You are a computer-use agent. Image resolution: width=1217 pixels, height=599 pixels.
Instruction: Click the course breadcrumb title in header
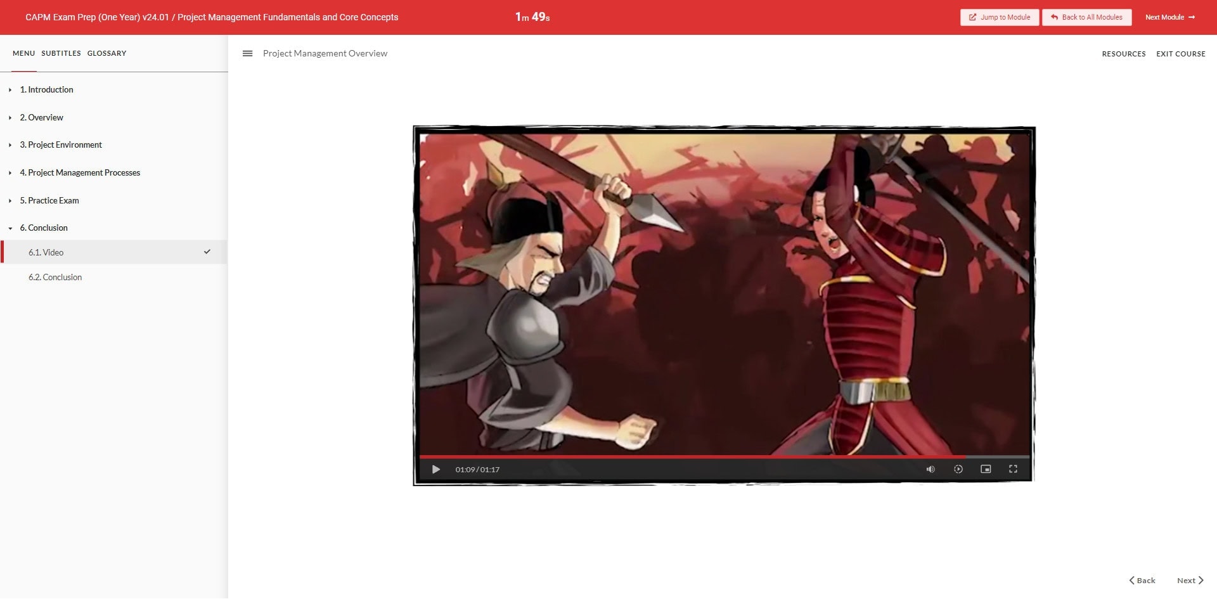(x=212, y=17)
